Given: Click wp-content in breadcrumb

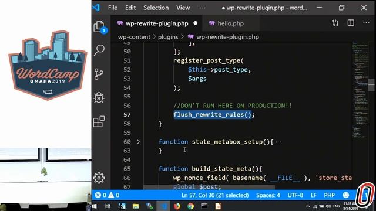Looking at the screenshot, I should coord(134,37).
